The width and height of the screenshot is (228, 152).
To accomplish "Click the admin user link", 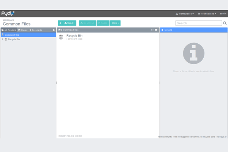I will pyautogui.click(x=223, y=14).
